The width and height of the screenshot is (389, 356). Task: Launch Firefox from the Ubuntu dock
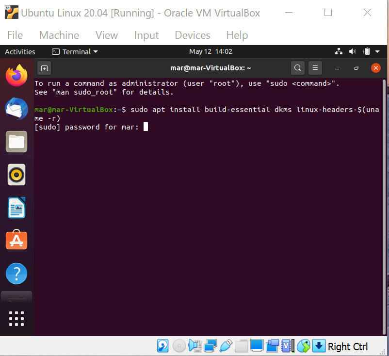point(16,76)
